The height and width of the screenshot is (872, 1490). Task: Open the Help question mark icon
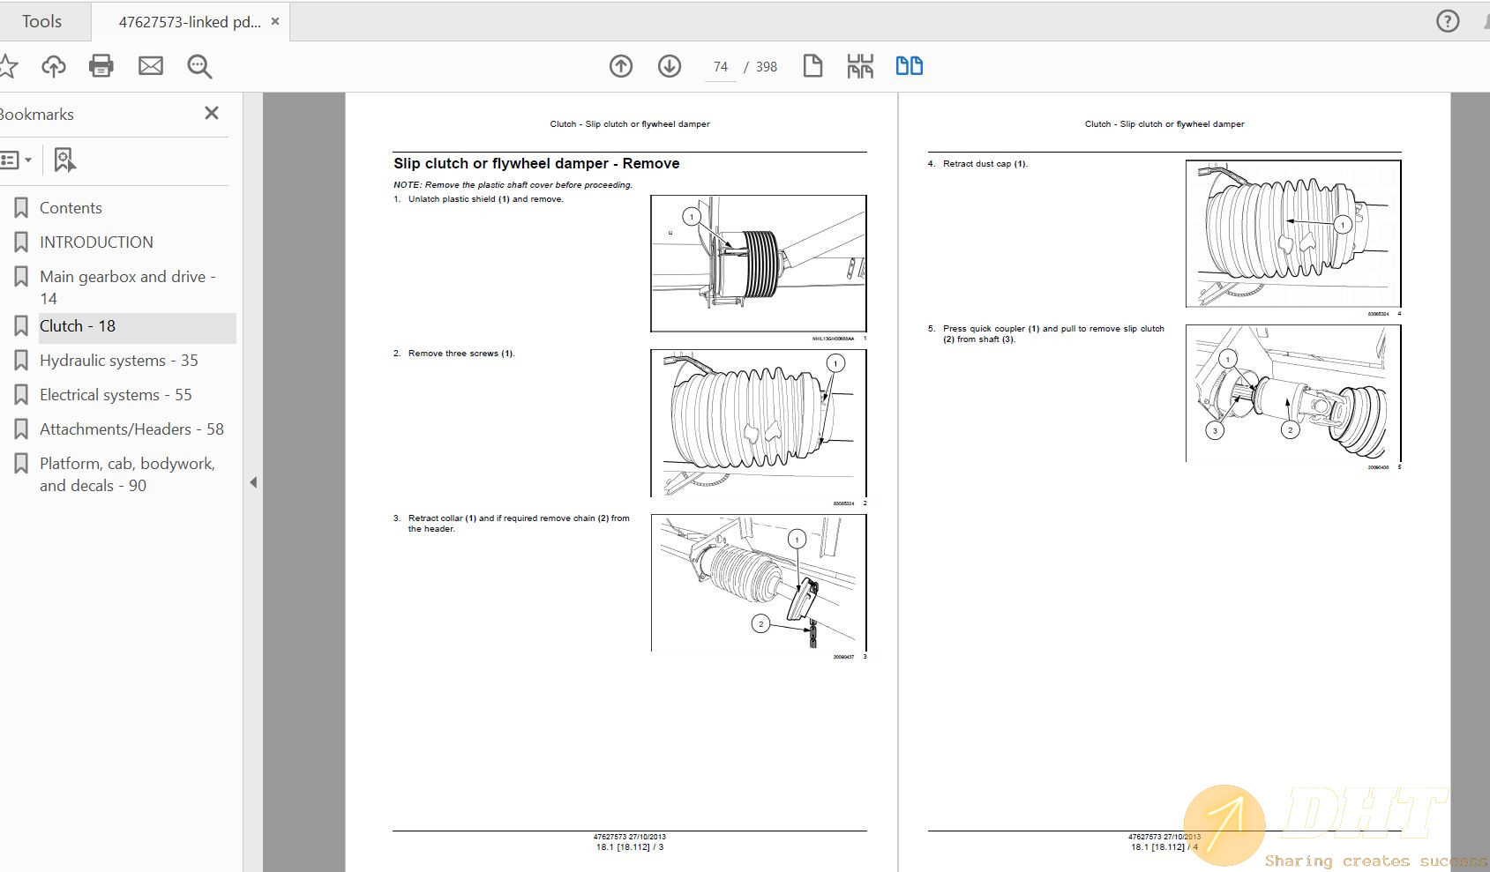(1448, 21)
